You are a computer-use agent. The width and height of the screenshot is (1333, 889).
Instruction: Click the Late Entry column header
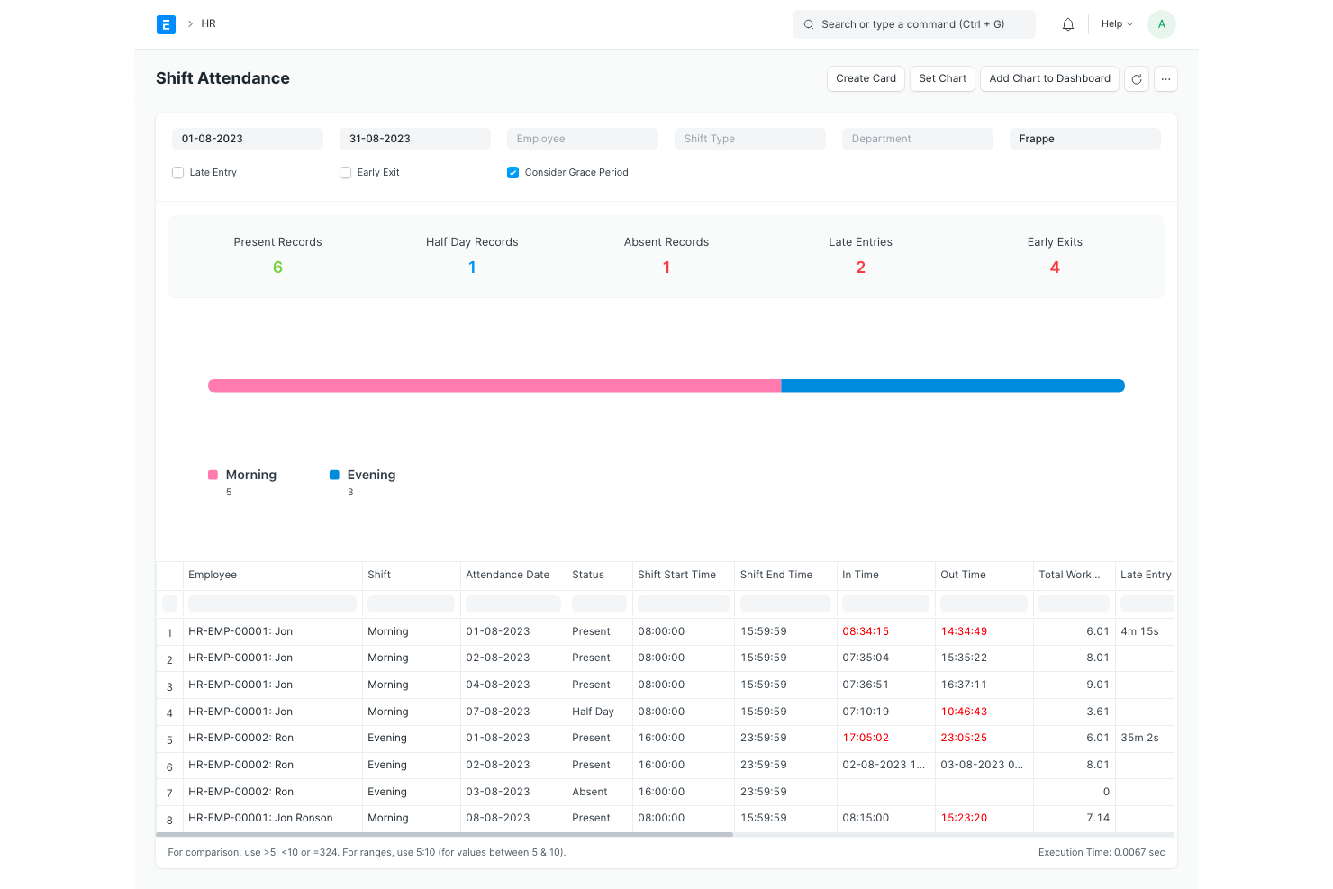(x=1145, y=575)
